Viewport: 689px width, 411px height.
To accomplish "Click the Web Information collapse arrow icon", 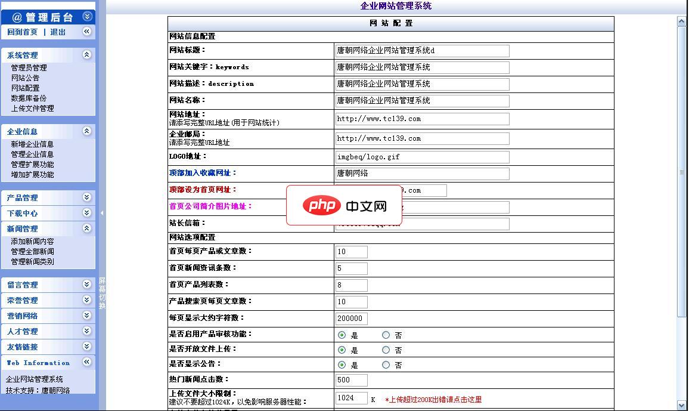I will pos(87,362).
